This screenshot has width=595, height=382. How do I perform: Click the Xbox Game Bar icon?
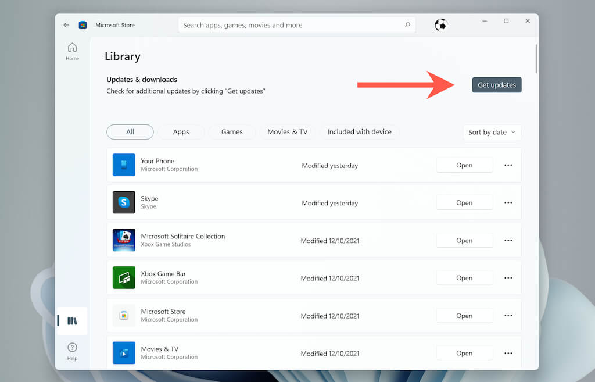(124, 277)
